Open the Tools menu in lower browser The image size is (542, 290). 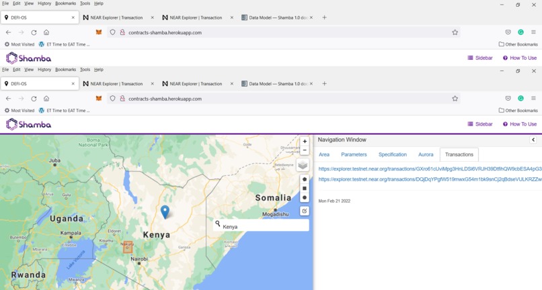coord(85,69)
